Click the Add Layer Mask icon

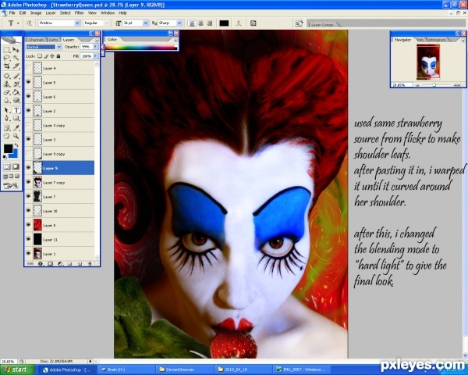(x=50, y=264)
